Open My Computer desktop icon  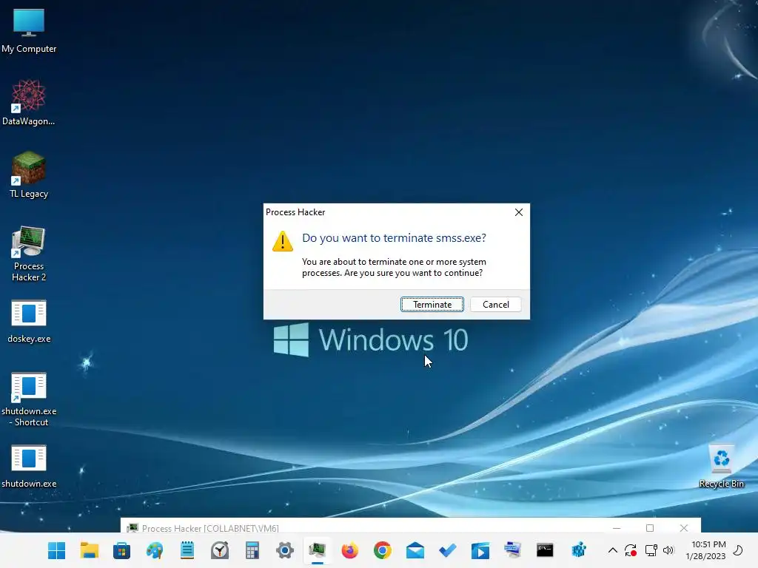click(29, 30)
